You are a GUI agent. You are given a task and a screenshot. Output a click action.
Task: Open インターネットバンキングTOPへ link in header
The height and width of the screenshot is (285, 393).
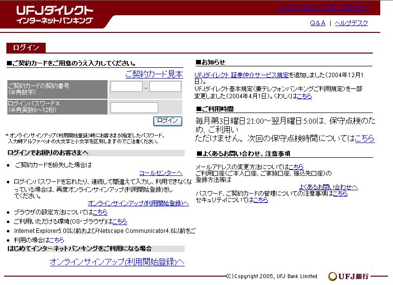pyautogui.click(x=322, y=7)
